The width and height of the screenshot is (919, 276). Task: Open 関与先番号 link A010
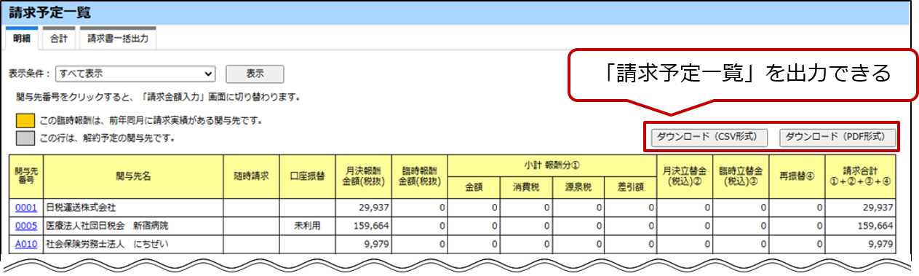pos(25,244)
